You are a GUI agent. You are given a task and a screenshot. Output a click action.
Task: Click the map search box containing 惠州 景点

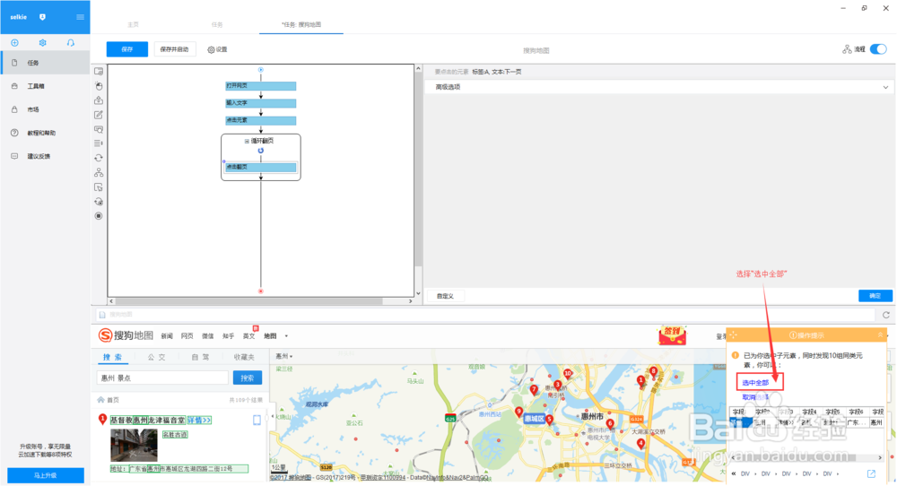point(162,378)
